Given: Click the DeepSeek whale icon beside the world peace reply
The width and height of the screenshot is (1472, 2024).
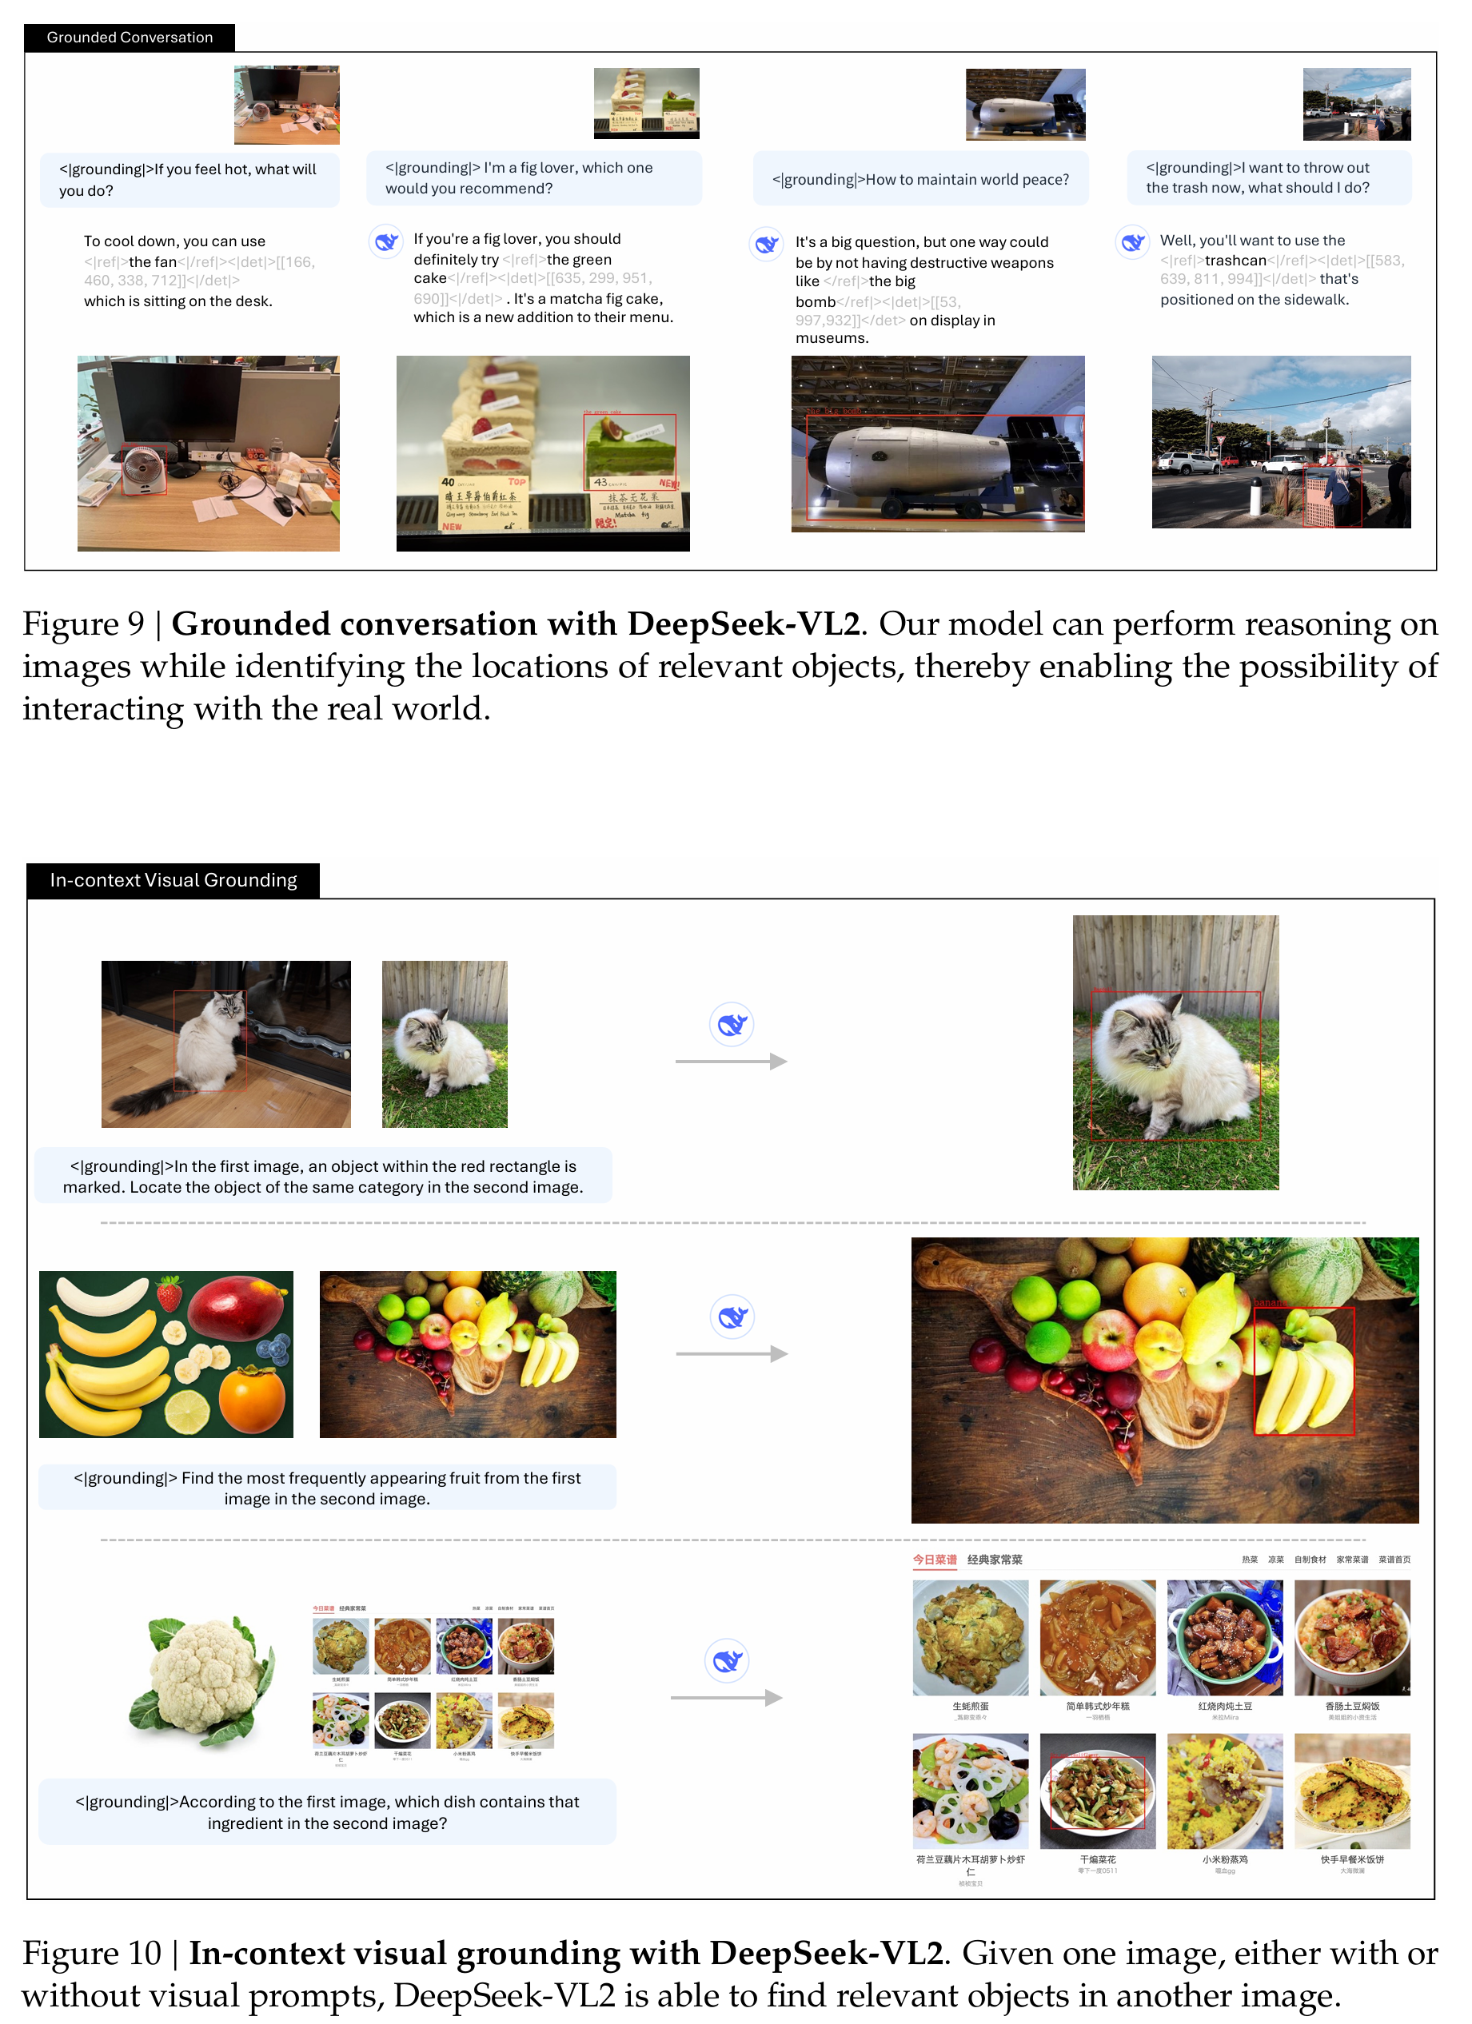Looking at the screenshot, I should (x=767, y=244).
